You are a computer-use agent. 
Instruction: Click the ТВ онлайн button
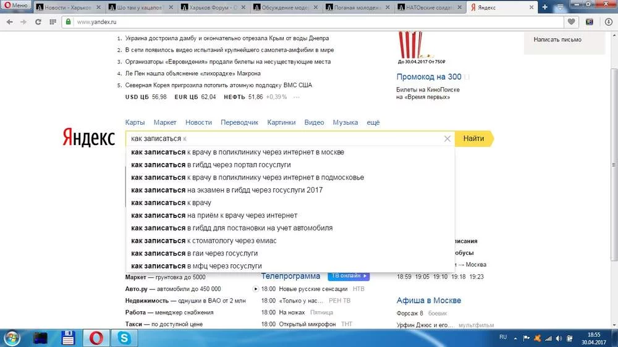pos(349,276)
